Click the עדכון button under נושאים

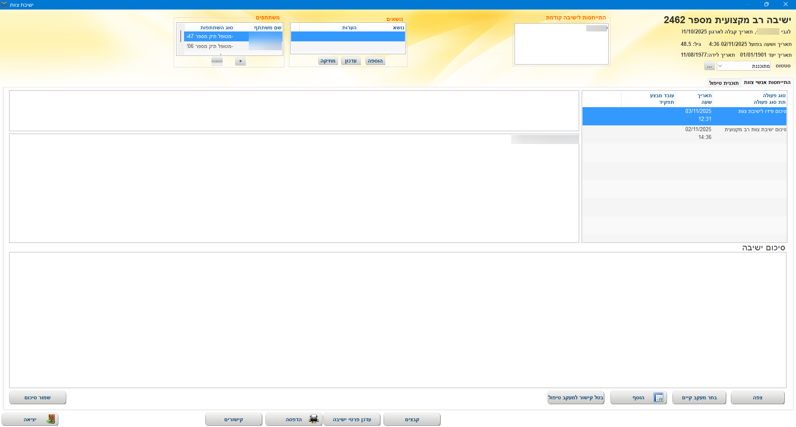(x=351, y=61)
